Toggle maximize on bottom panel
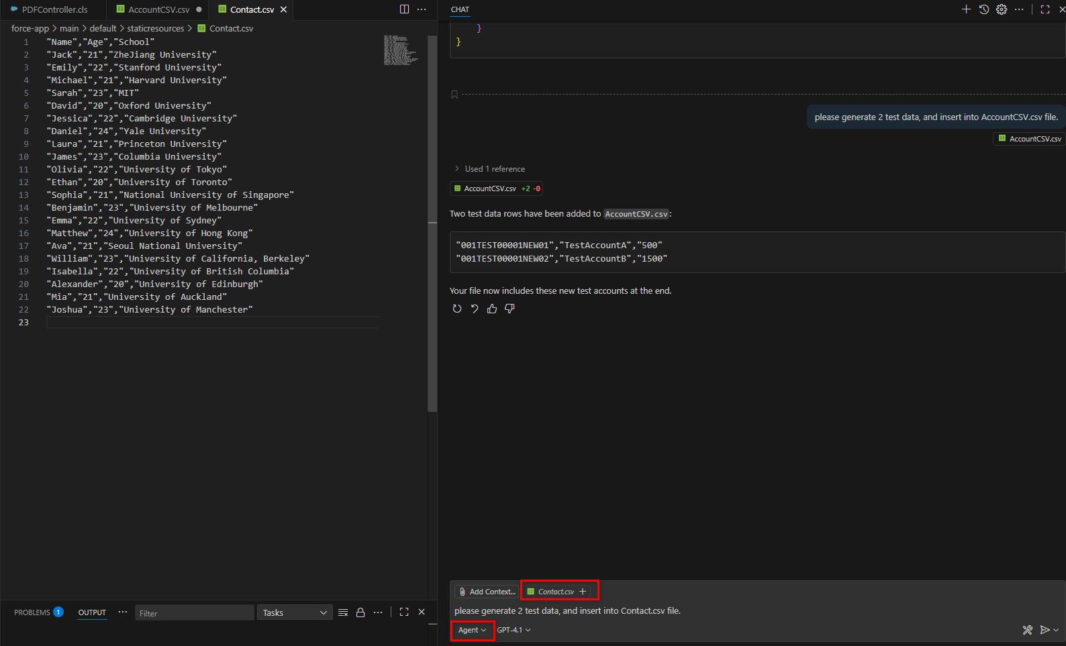 click(x=404, y=612)
